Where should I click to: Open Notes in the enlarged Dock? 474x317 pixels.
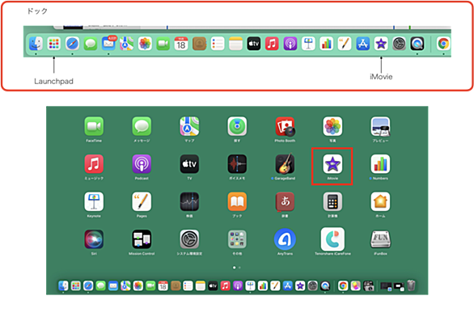point(235,44)
